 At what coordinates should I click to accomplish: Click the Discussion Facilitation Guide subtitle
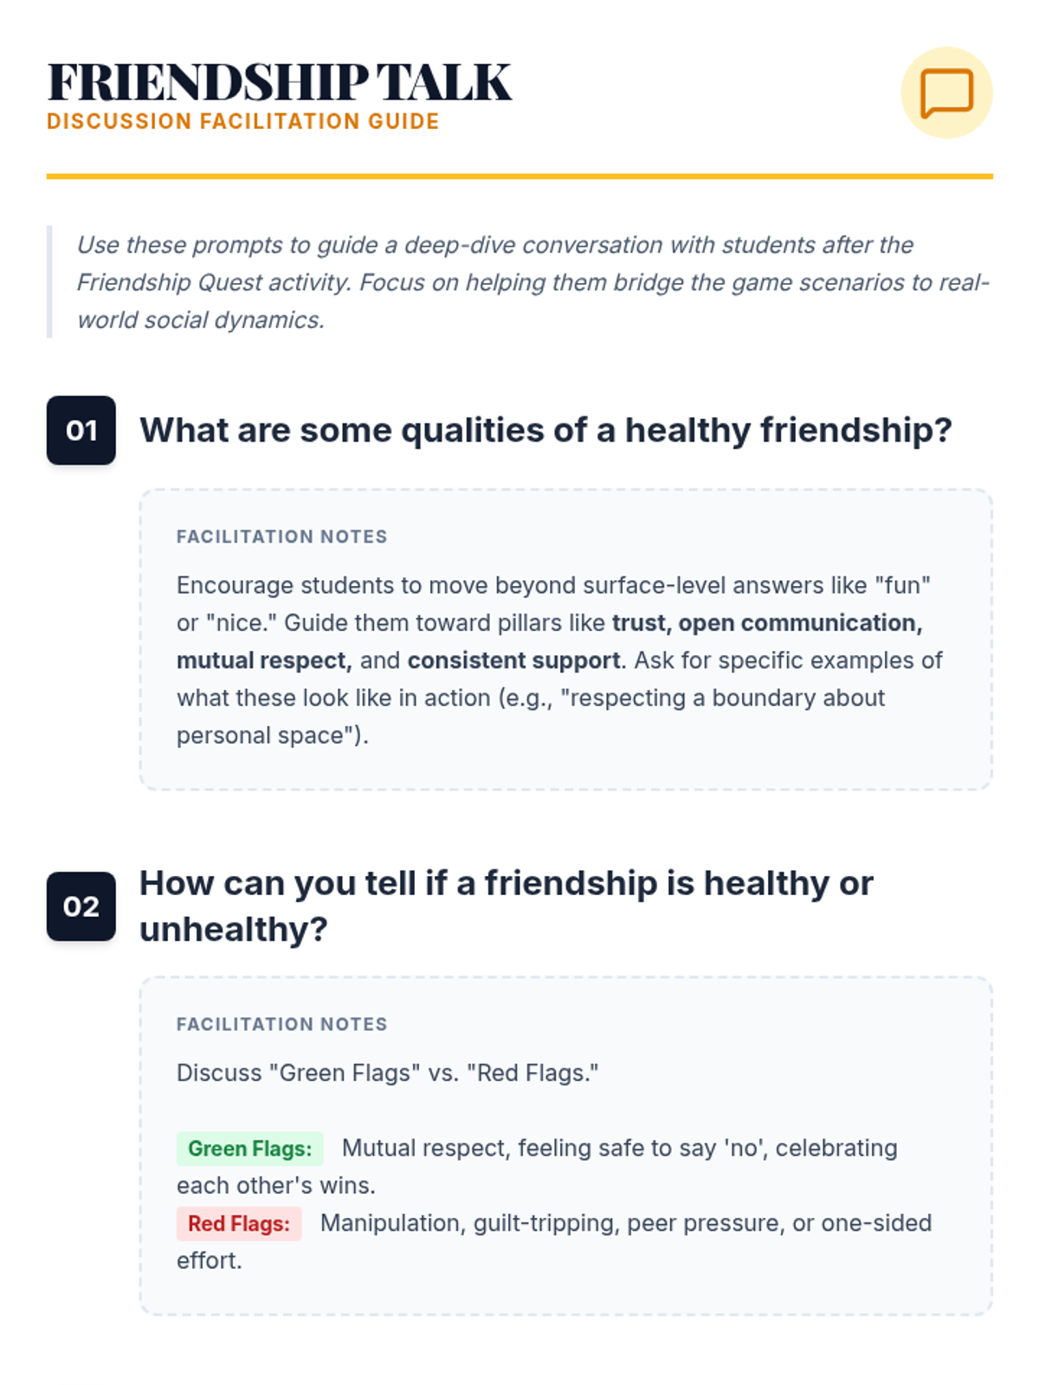[x=243, y=121]
